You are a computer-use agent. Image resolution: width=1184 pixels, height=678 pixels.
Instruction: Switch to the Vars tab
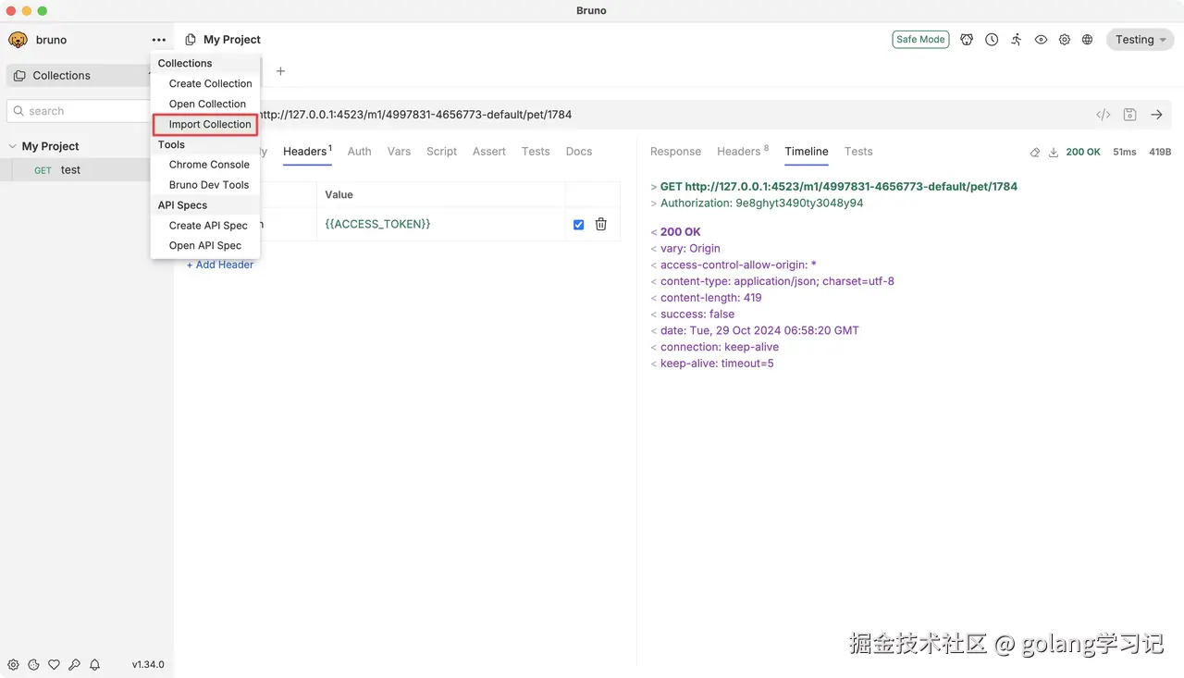click(x=399, y=152)
